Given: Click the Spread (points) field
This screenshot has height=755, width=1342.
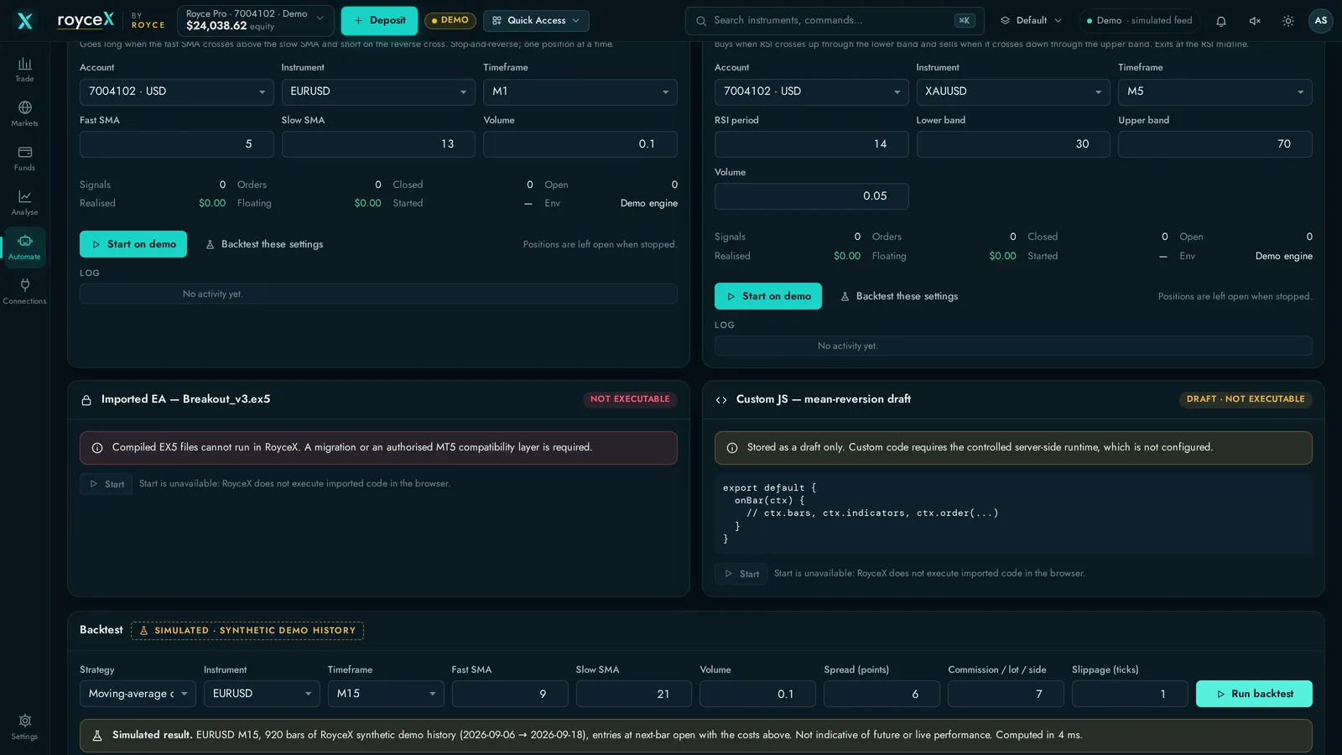Looking at the screenshot, I should [882, 694].
